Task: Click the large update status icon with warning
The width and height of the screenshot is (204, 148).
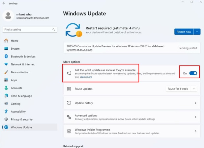Action: tap(73, 30)
